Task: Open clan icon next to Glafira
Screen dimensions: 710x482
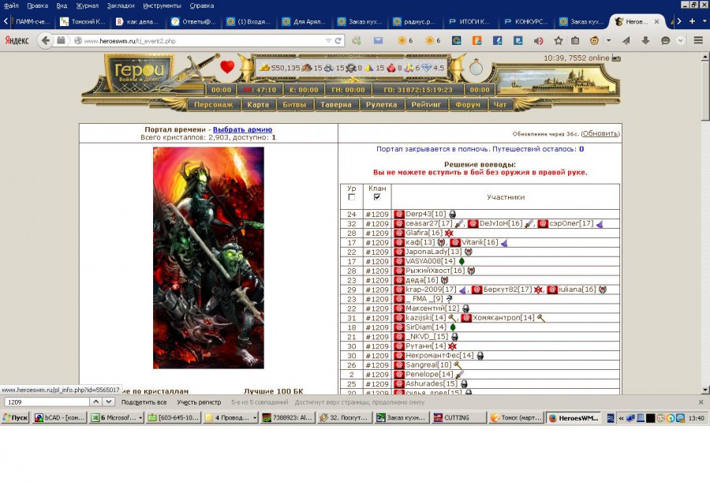Action: pyautogui.click(x=399, y=233)
